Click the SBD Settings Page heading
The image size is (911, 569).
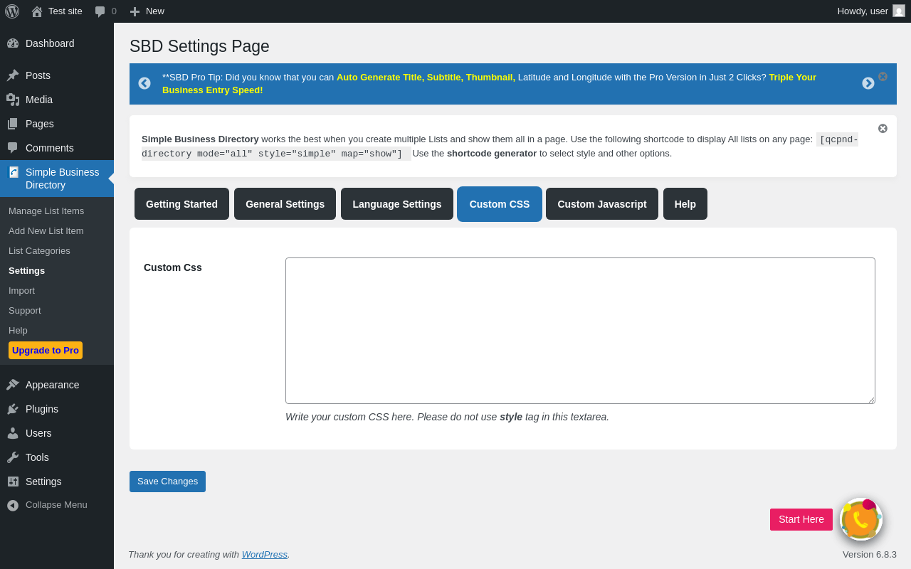199,46
